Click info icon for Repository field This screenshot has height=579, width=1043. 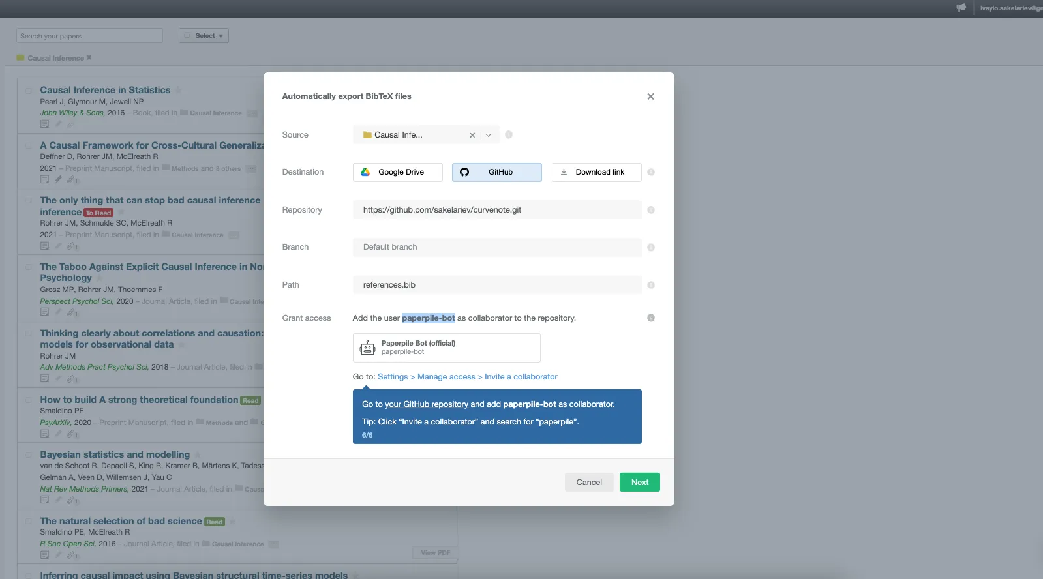click(651, 210)
